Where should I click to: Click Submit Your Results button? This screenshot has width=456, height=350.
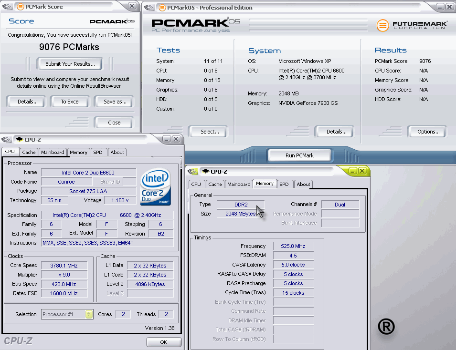70,64
